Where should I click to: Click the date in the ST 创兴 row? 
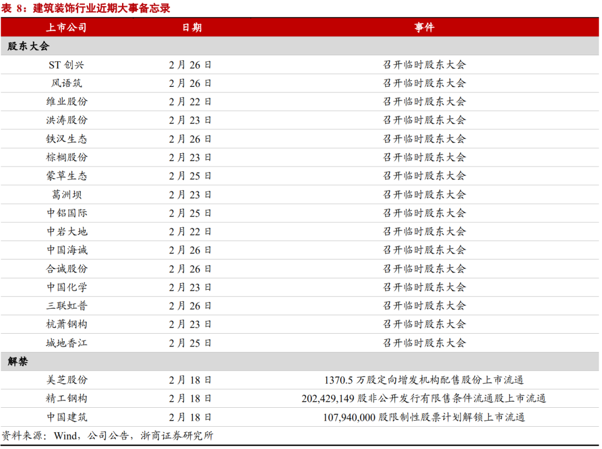[190, 65]
